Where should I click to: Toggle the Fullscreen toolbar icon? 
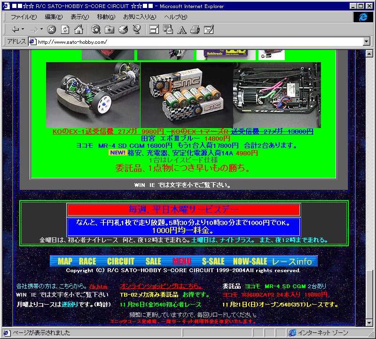[154, 30]
